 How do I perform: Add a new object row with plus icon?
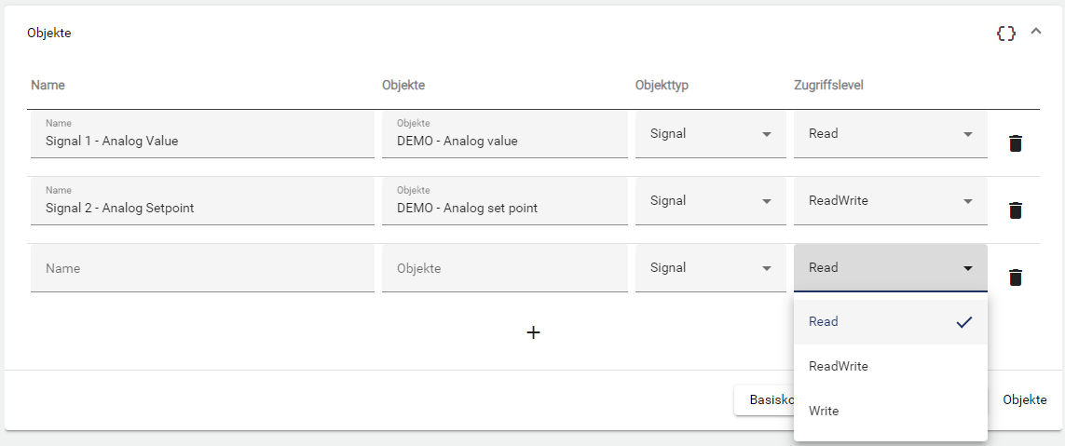tap(533, 332)
